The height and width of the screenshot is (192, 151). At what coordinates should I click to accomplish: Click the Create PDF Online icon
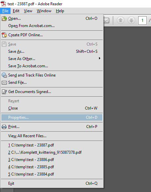[x=4, y=35]
